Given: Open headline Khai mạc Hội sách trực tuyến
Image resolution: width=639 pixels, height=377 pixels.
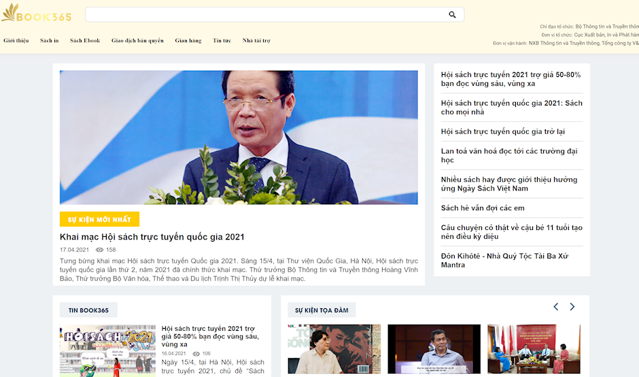Looking at the screenshot, I should [152, 237].
